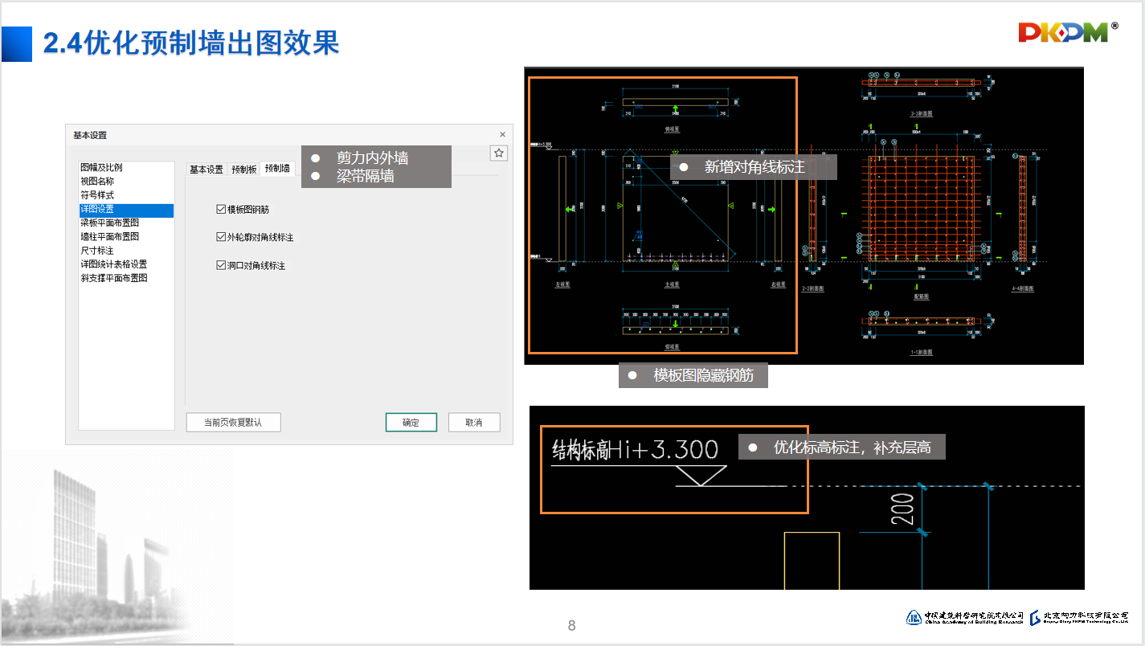Viewport: 1145px width, 646px height.
Task: Switch to the 基本设置 tab
Action: (x=207, y=170)
